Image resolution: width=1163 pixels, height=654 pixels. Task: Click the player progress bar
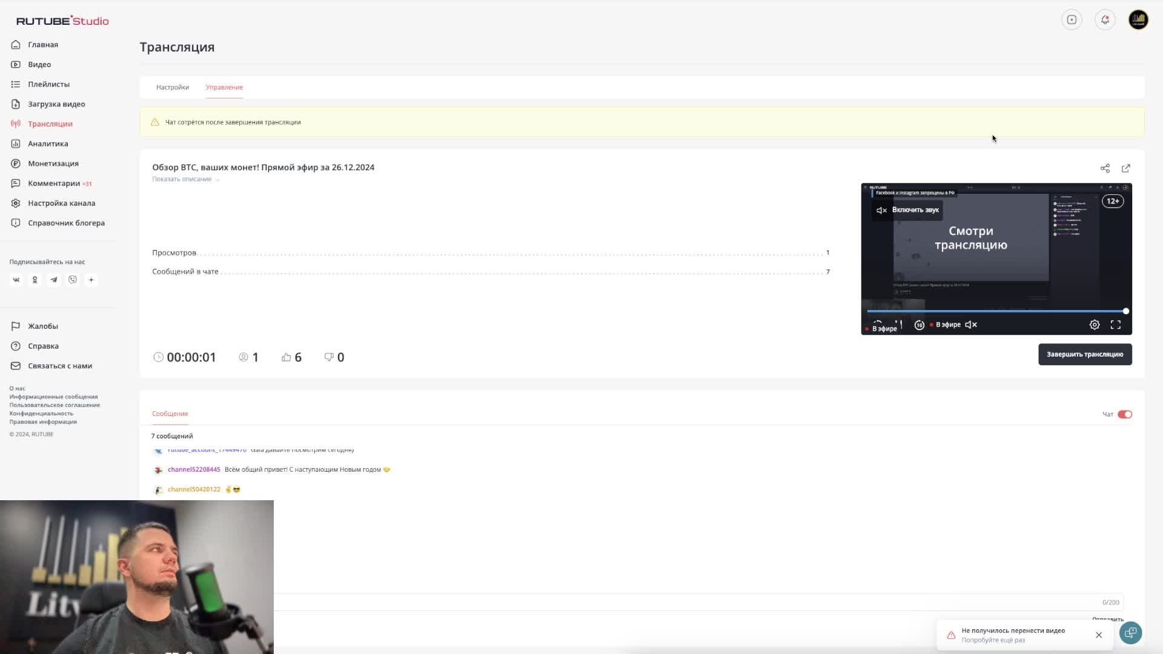coord(996,311)
